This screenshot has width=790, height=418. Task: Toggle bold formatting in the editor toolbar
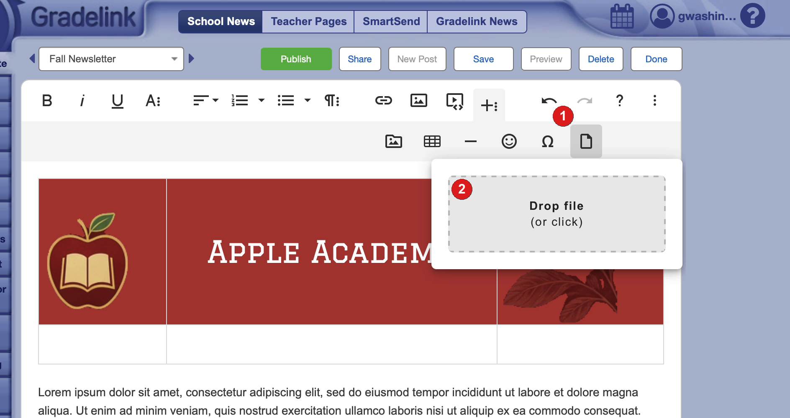pos(47,101)
